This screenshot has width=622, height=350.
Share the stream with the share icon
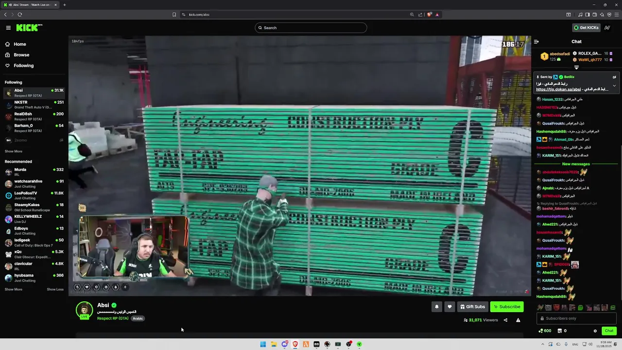coord(505,320)
